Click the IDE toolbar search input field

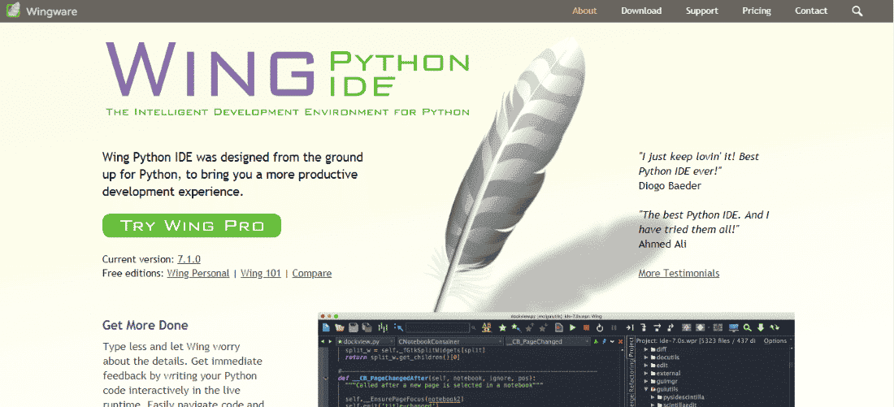tap(437, 327)
